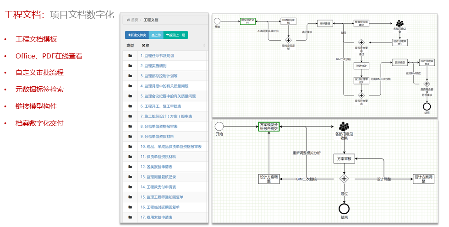Click folder icon for 12. 各类报验申请表
This screenshot has height=227, width=449.
click(x=130, y=167)
